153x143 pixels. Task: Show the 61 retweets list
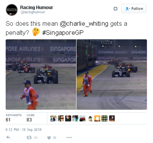(x=14, y=118)
